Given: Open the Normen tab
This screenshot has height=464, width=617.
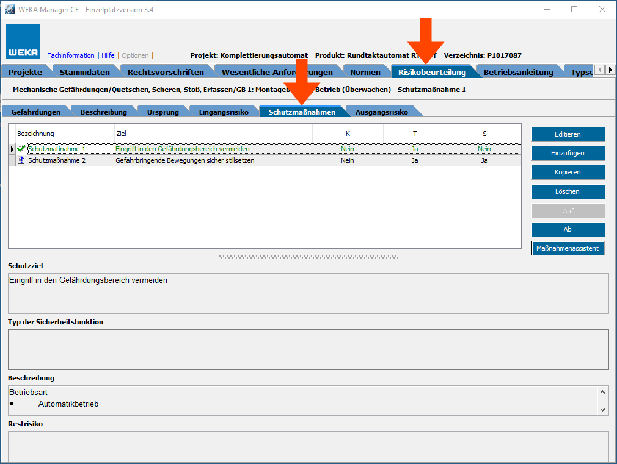Looking at the screenshot, I should pos(365,72).
